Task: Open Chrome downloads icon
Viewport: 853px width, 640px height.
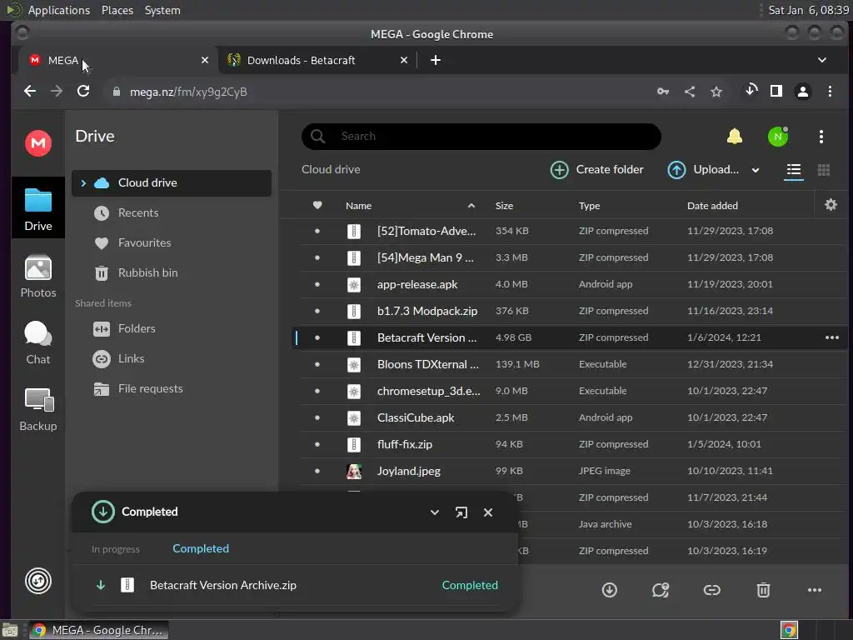Action: pyautogui.click(x=751, y=90)
